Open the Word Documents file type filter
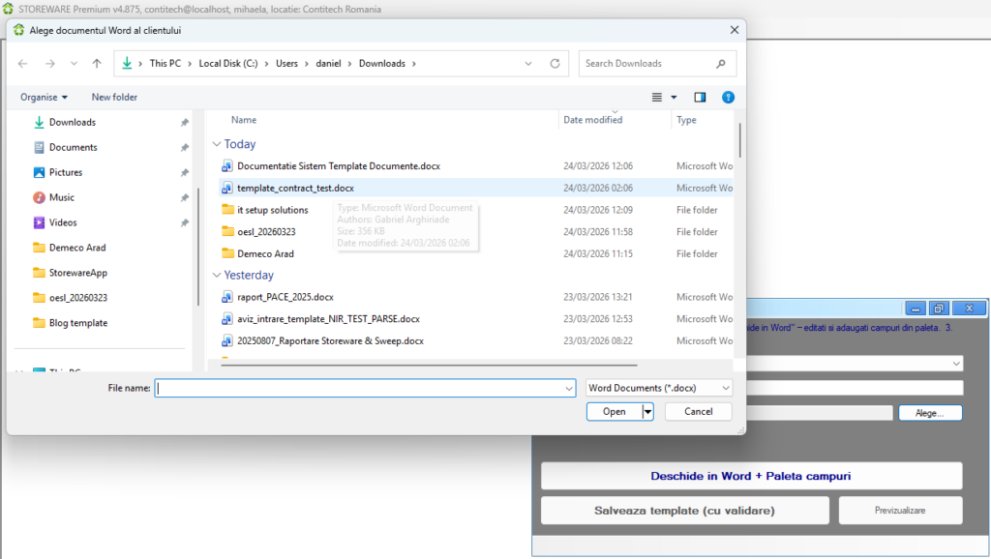Viewport: 991px width, 559px height. tap(659, 388)
